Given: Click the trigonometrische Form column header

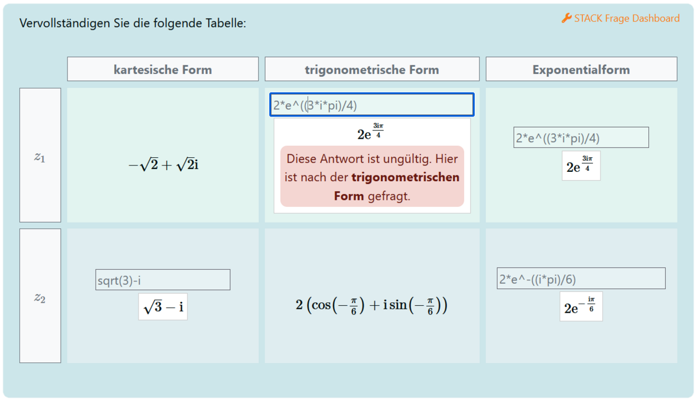Looking at the screenshot, I should click(x=372, y=69).
